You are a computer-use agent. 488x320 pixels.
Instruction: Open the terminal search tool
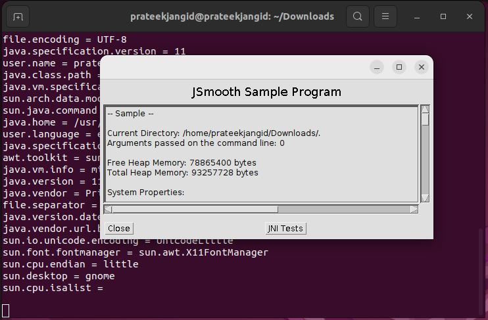(358, 16)
